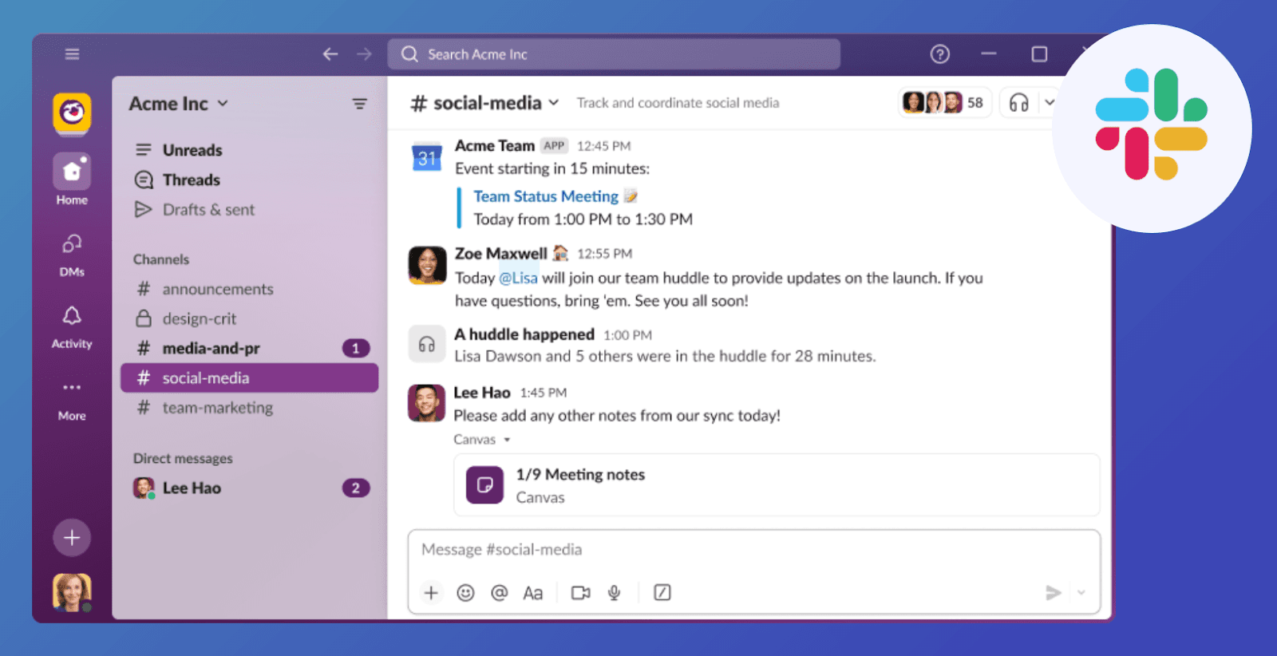Click the 1:45 PM message timestamp
This screenshot has height=656, width=1277.
[544, 393]
